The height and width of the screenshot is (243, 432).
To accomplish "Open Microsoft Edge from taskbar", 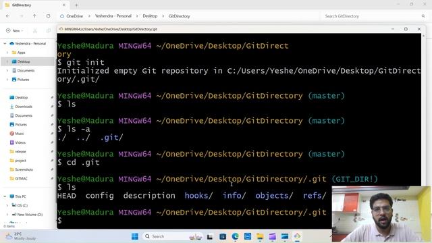I will click(x=235, y=236).
